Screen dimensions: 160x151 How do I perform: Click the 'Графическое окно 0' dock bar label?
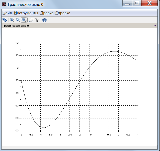(16, 26)
